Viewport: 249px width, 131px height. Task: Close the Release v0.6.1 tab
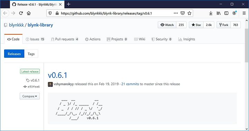[60, 4]
